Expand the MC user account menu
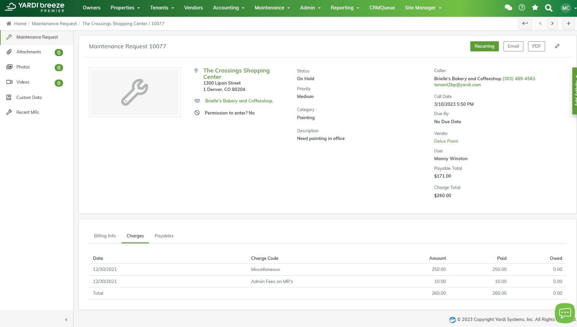The image size is (577, 327). click(566, 8)
